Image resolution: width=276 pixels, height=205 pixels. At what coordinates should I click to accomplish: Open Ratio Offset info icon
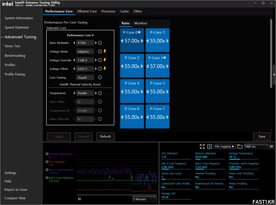[100, 102]
